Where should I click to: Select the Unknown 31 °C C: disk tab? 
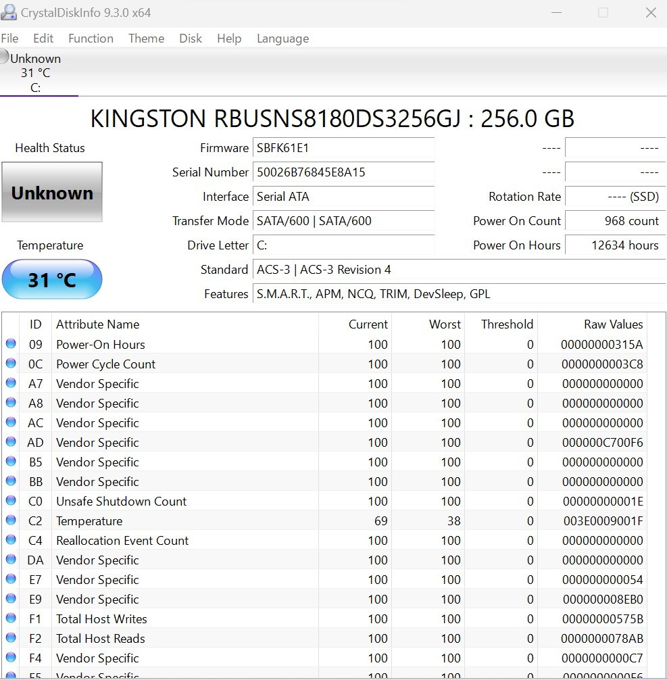point(36,73)
